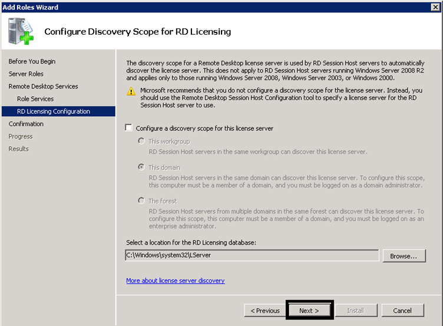This screenshot has height=326, width=443.
Task: Select the This workgroup radio button
Action: tap(141, 141)
